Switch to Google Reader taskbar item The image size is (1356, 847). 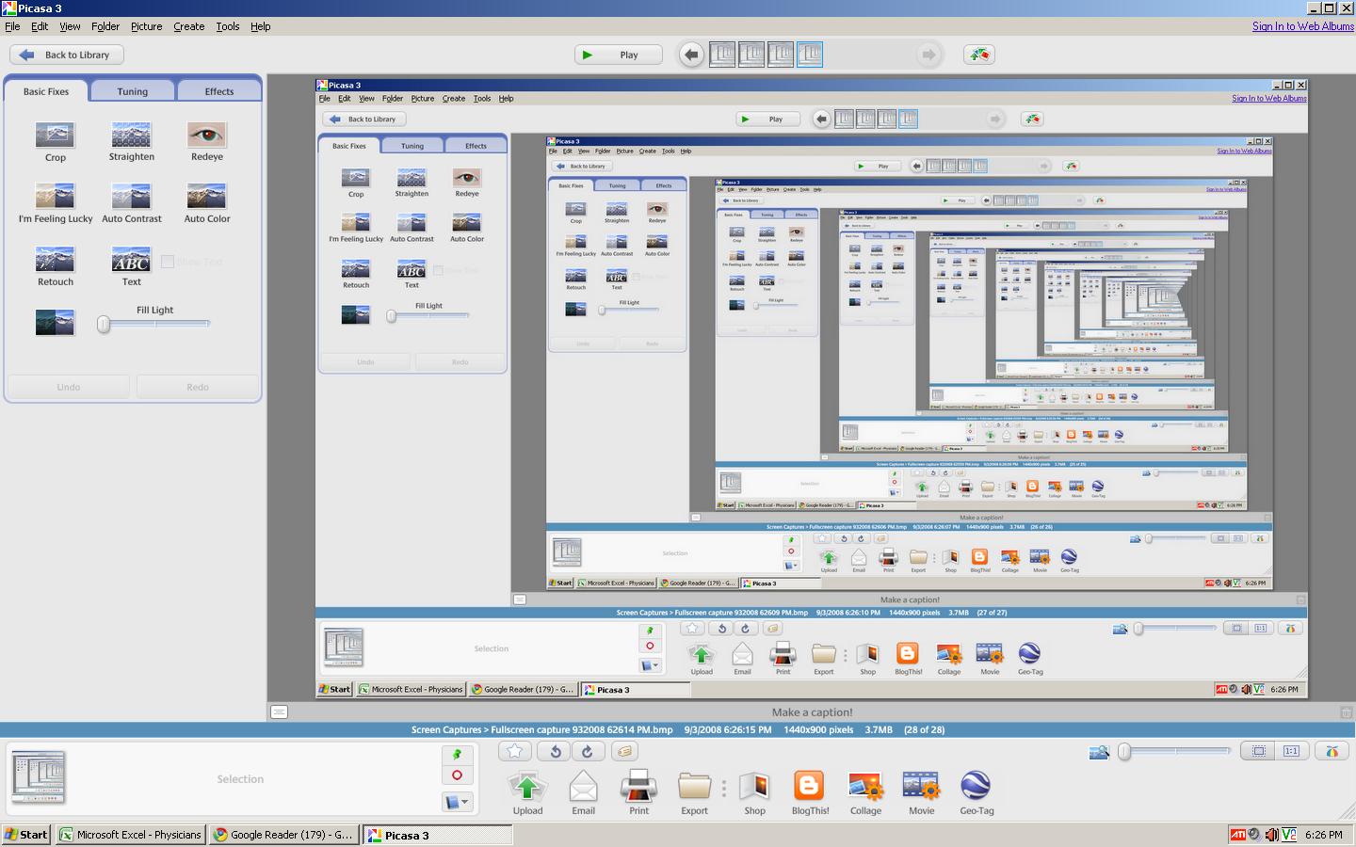tap(283, 834)
